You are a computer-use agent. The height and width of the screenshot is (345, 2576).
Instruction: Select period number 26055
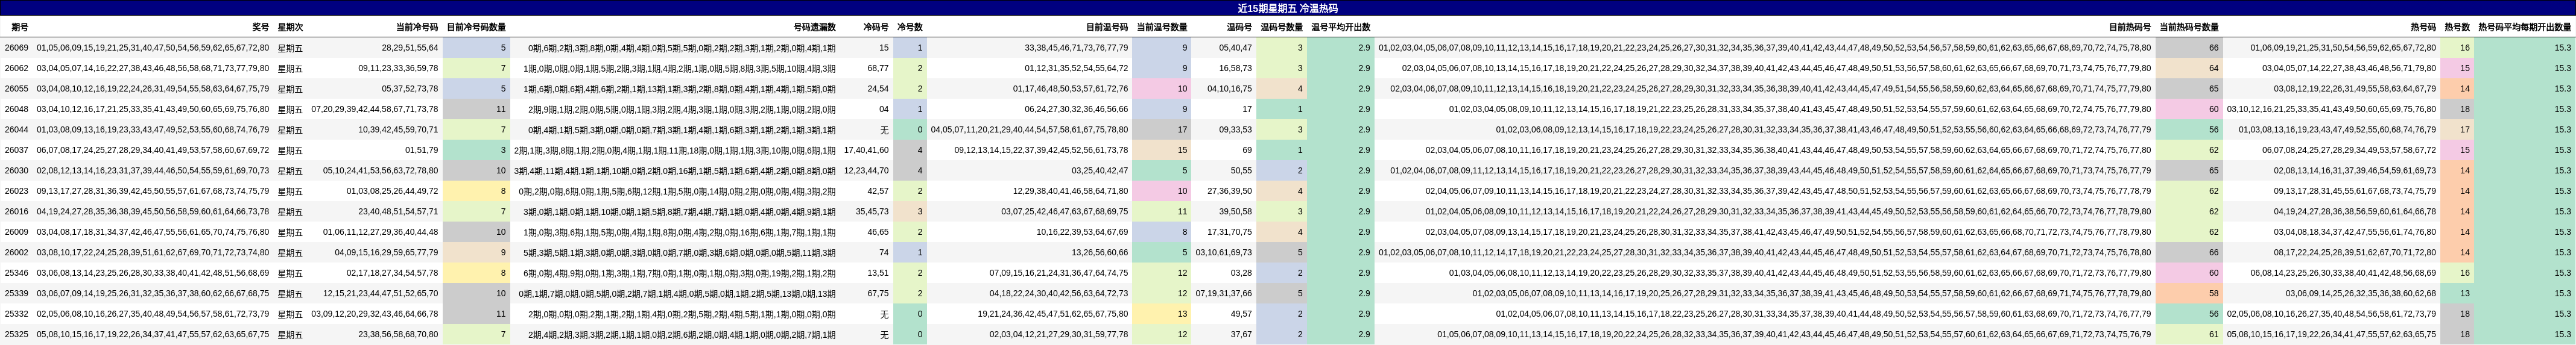tap(16, 89)
